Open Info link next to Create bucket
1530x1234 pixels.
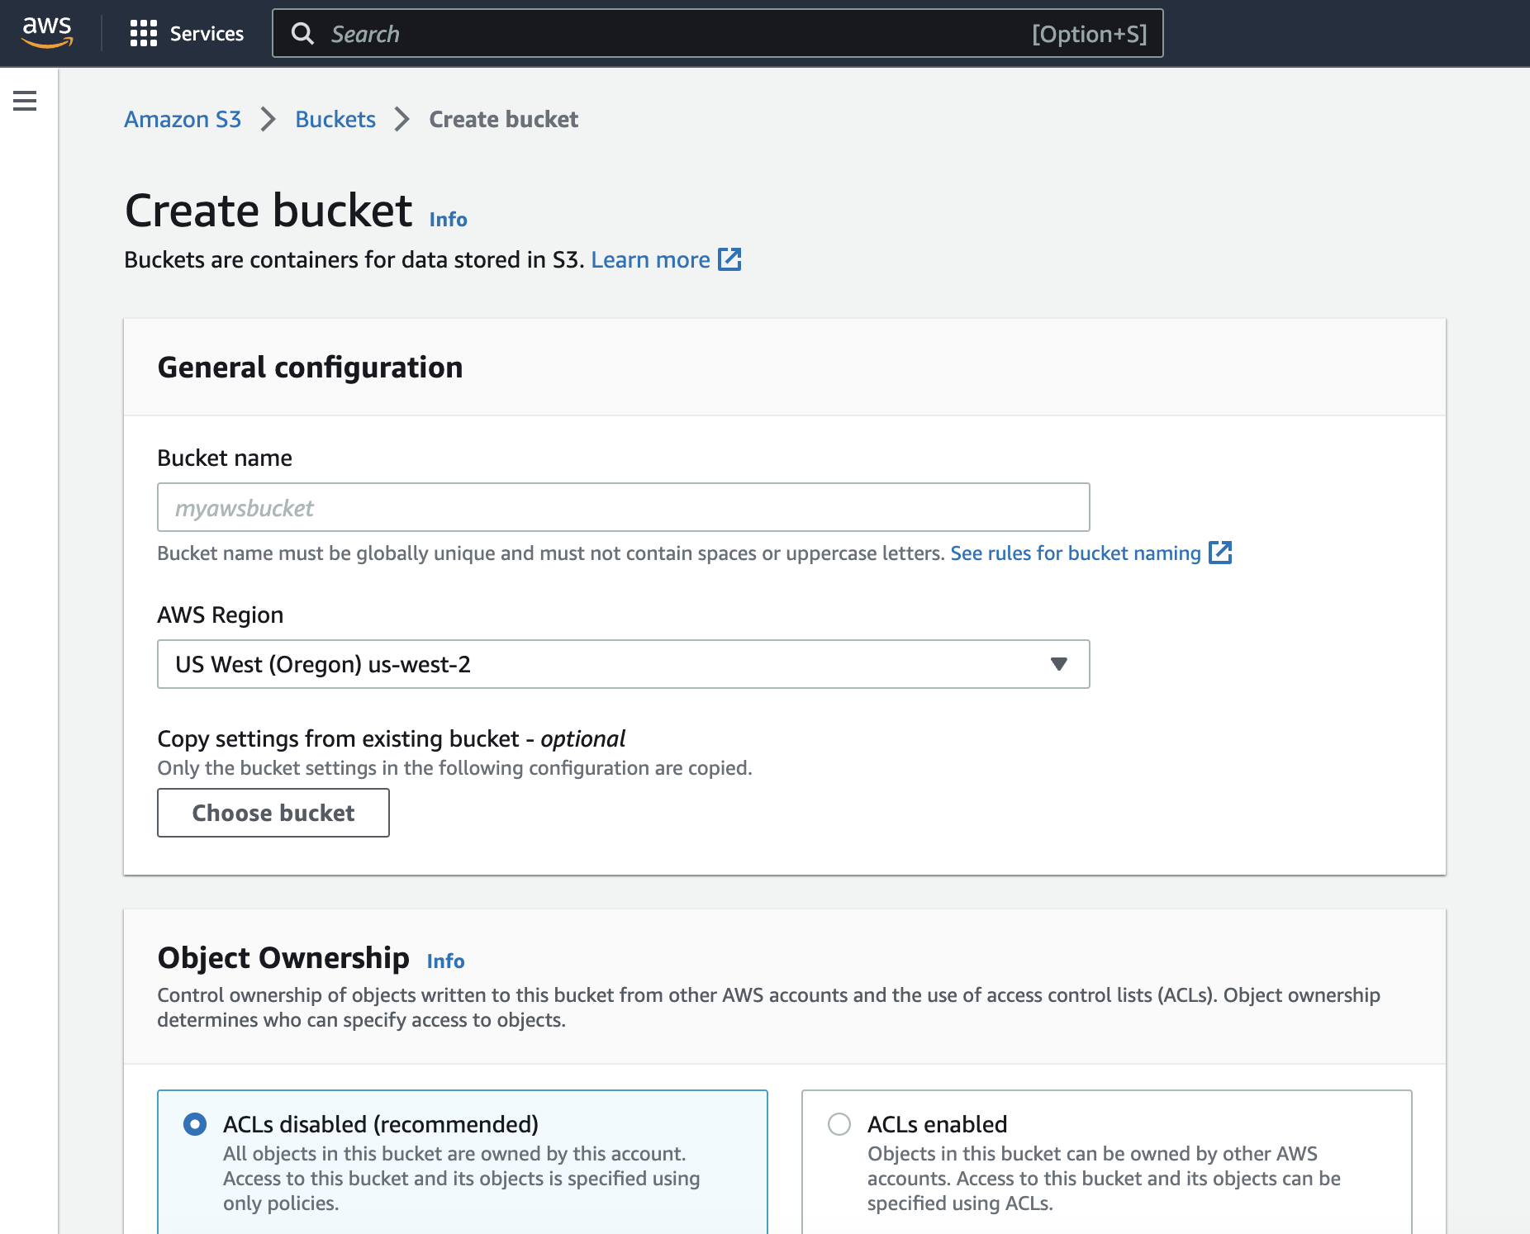448,220
